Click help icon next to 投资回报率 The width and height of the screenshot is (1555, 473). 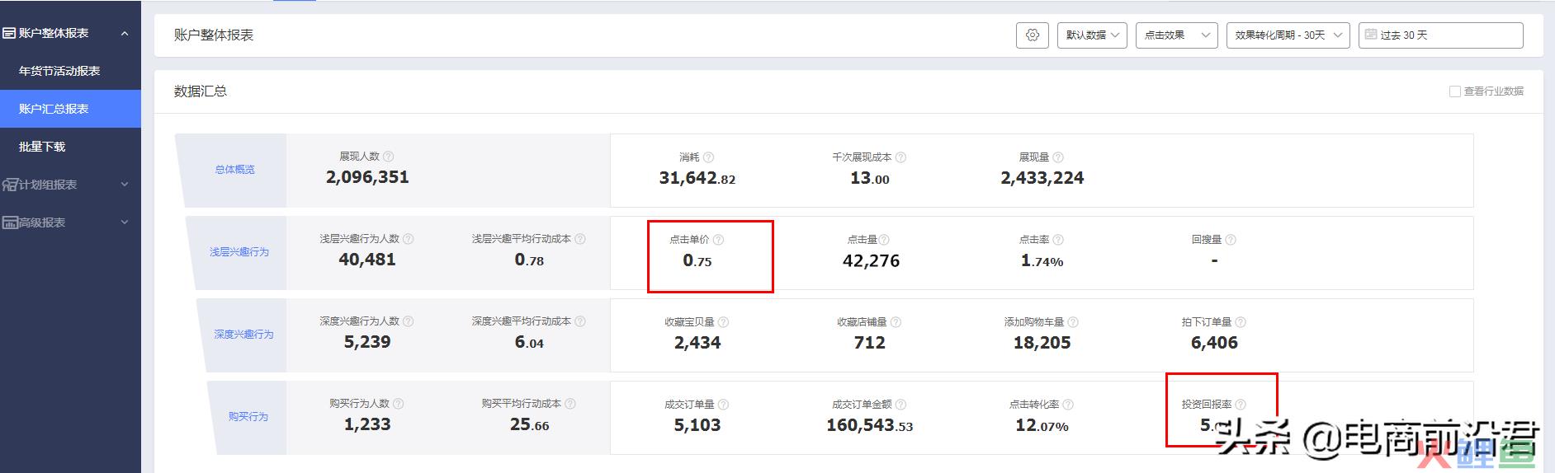click(1241, 405)
